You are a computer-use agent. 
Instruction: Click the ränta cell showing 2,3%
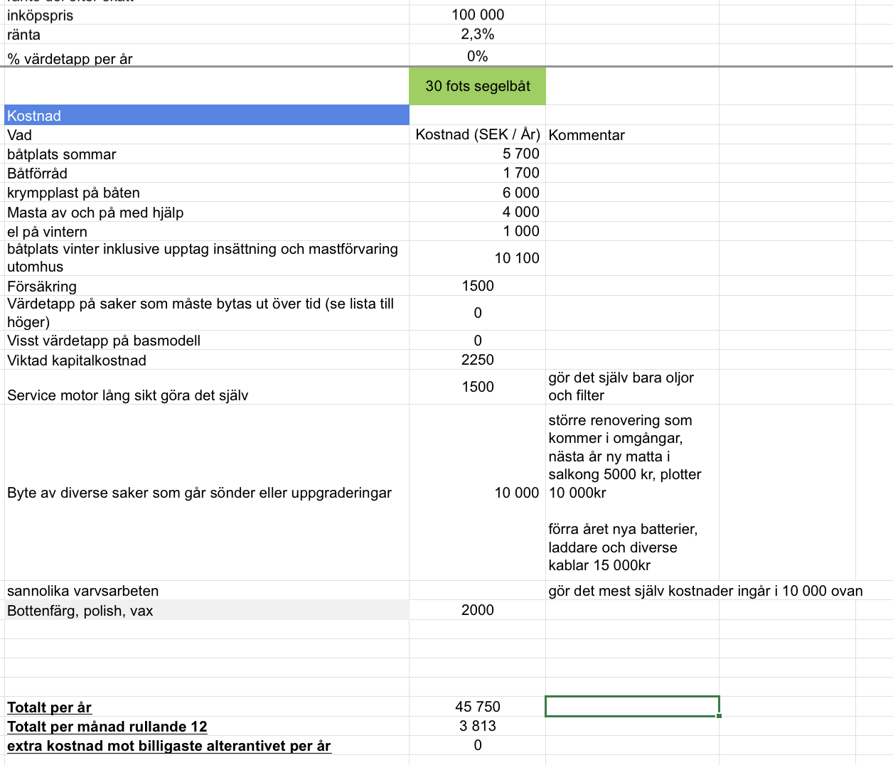(x=477, y=34)
